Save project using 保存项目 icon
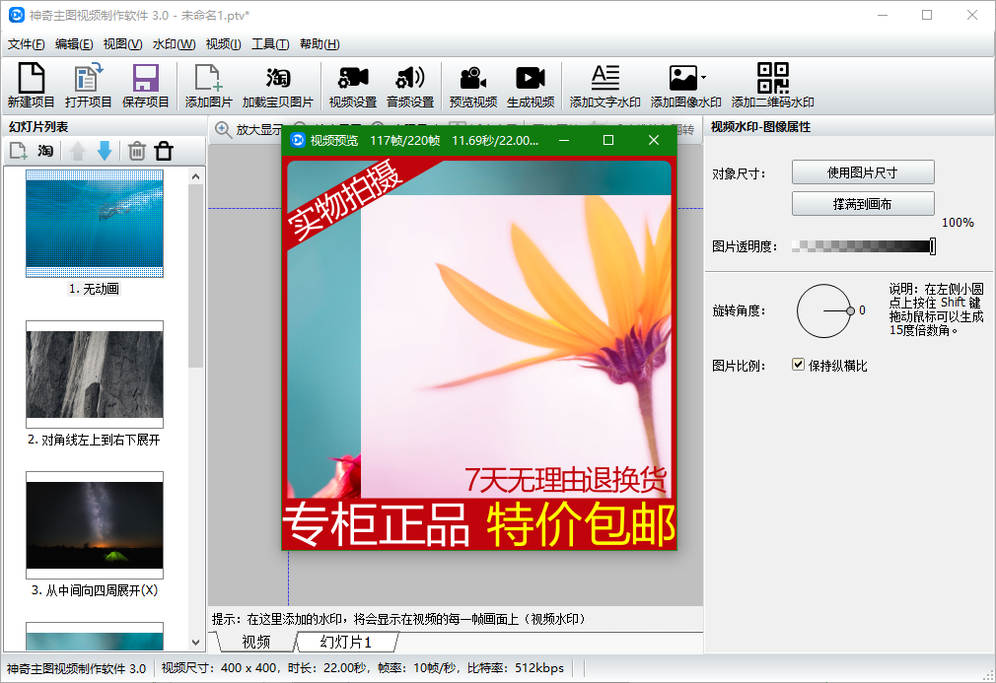 [x=146, y=86]
